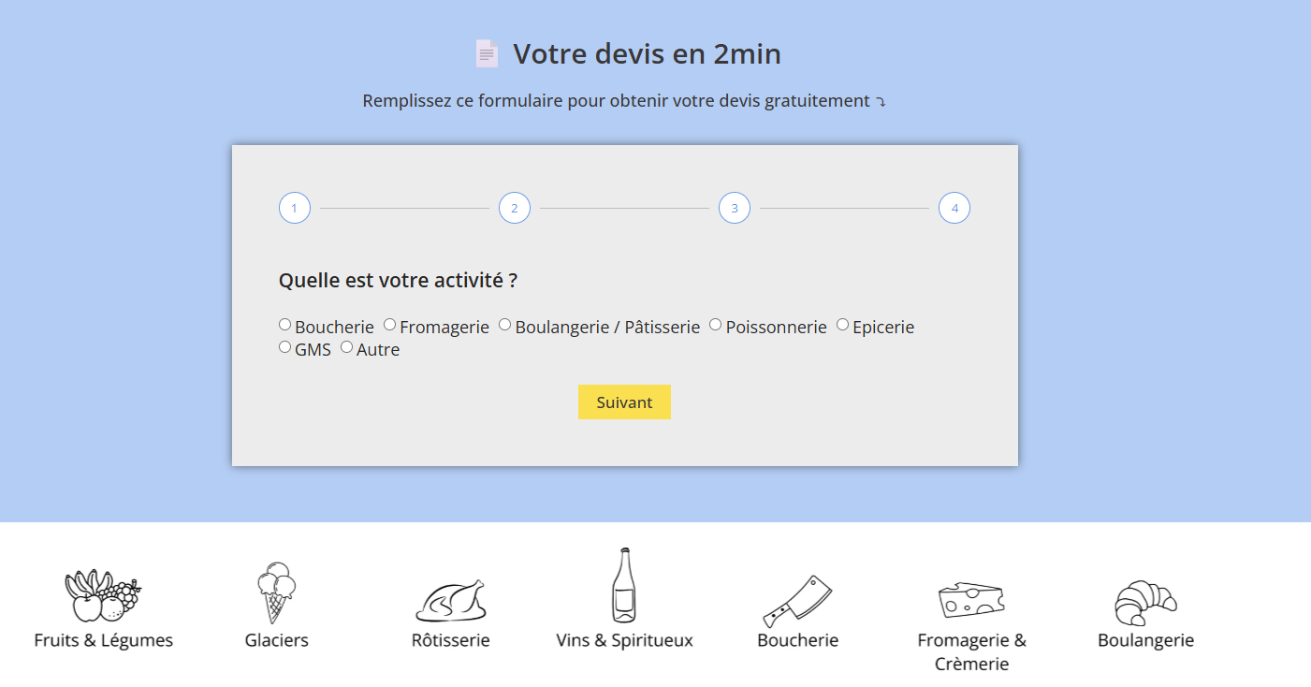Choose the Epicerie radio option
This screenshot has height=687, width=1311.
click(843, 325)
